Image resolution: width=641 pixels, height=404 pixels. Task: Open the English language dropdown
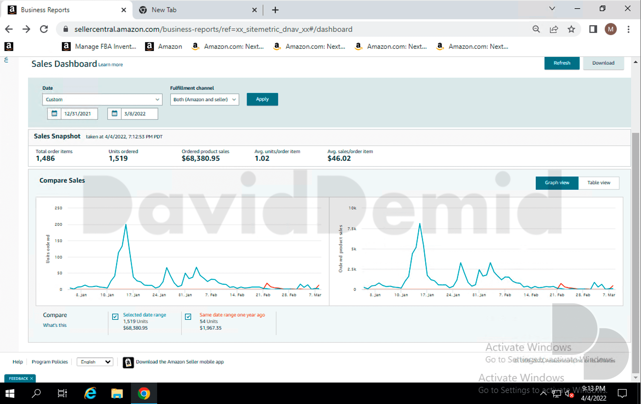click(95, 362)
